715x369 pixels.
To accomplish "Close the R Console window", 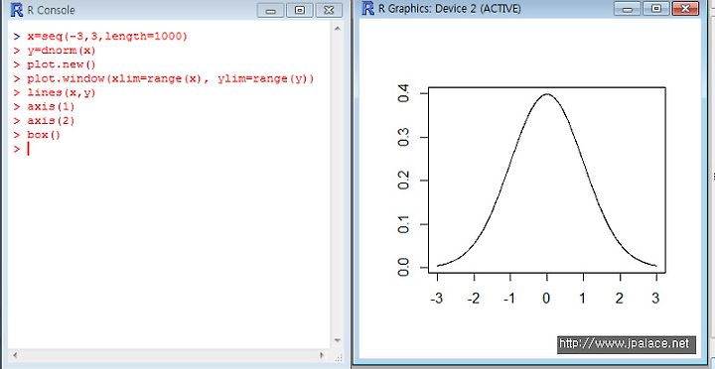I will click(x=329, y=10).
